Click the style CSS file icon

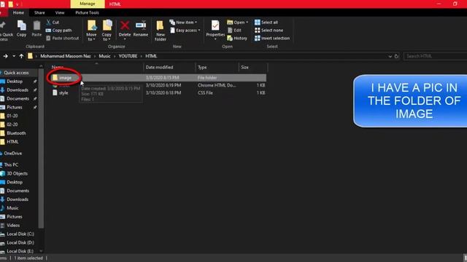tap(55, 92)
